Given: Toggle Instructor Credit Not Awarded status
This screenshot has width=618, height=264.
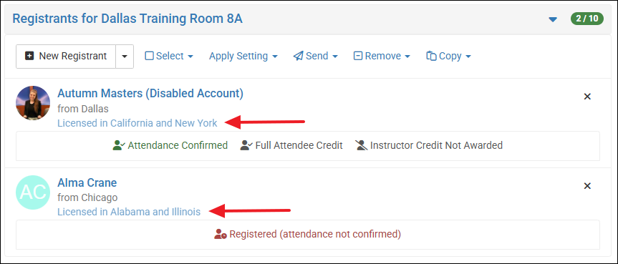Looking at the screenshot, I should [x=428, y=145].
